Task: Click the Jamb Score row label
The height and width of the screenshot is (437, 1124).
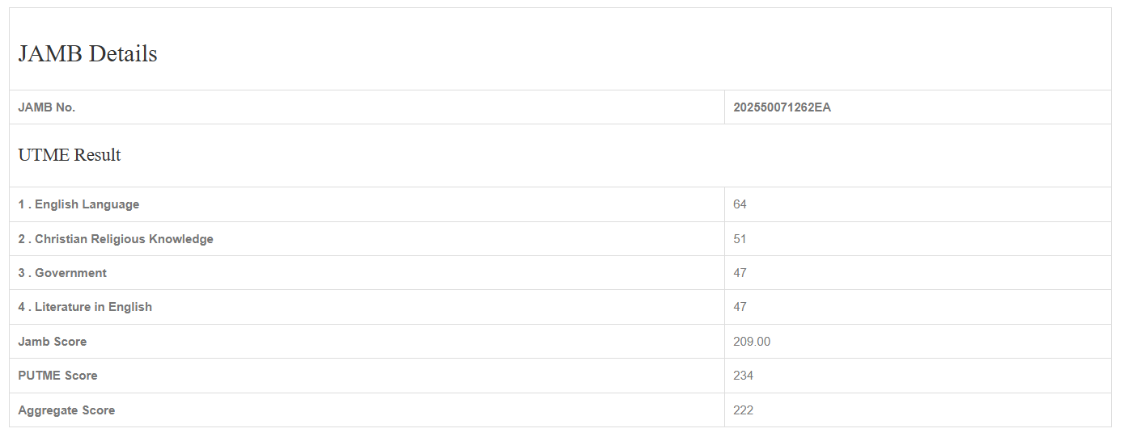Action: [x=53, y=342]
